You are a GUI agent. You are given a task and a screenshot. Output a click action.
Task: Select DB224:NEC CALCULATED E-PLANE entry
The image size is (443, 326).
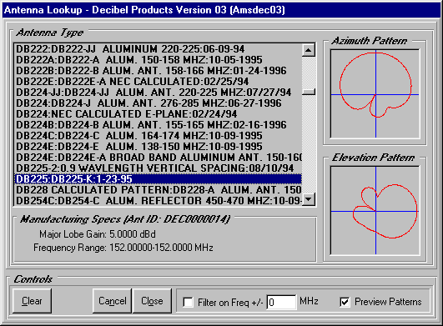(158, 114)
